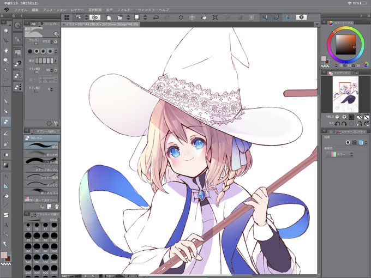Image resolution: width=371 pixels, height=278 pixels.
Task: Choose brush size preset 200
Action: 54,258
